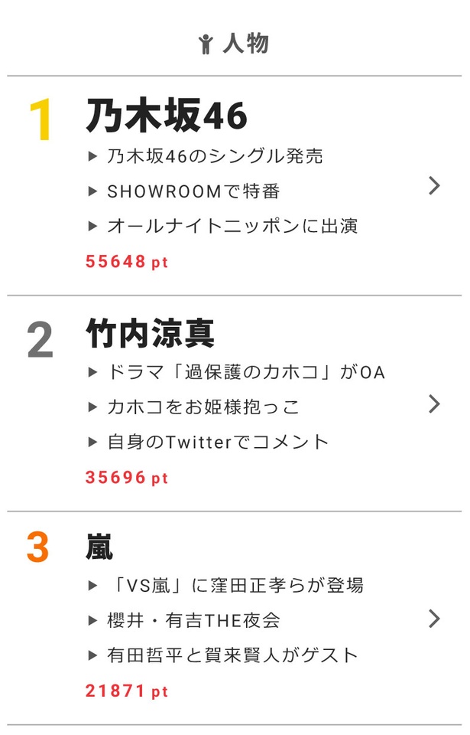
Task: Expand the 竹内涼真 entry with its right chevron
Action: tap(434, 403)
